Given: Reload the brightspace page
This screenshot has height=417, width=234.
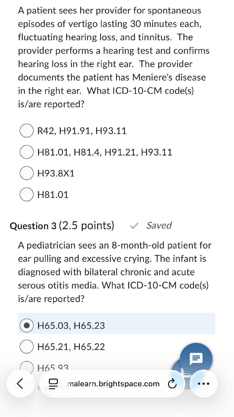Looking at the screenshot, I should [172, 384].
